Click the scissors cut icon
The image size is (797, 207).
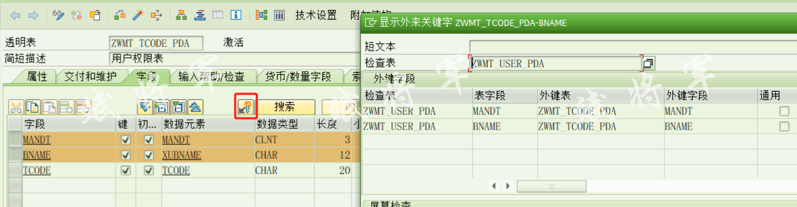(16, 107)
